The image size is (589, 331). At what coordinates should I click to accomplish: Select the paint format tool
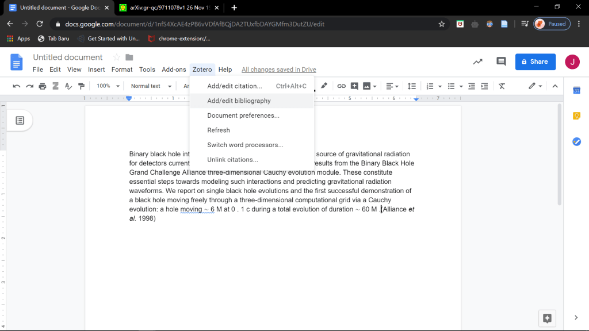[81, 86]
